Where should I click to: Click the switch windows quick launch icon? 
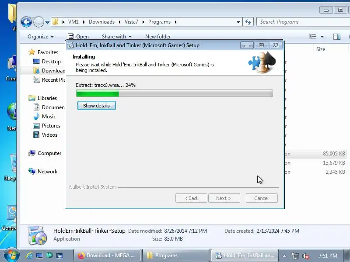pyautogui.click(x=59, y=255)
